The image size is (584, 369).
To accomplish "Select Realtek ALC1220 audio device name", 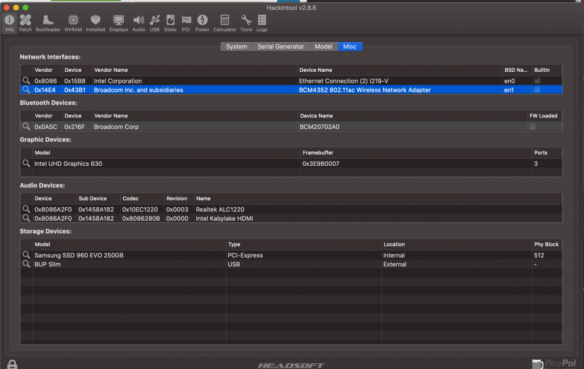I will 220,209.
